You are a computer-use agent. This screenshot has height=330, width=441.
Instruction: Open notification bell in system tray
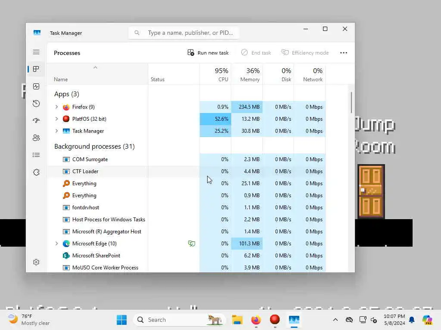pyautogui.click(x=412, y=320)
